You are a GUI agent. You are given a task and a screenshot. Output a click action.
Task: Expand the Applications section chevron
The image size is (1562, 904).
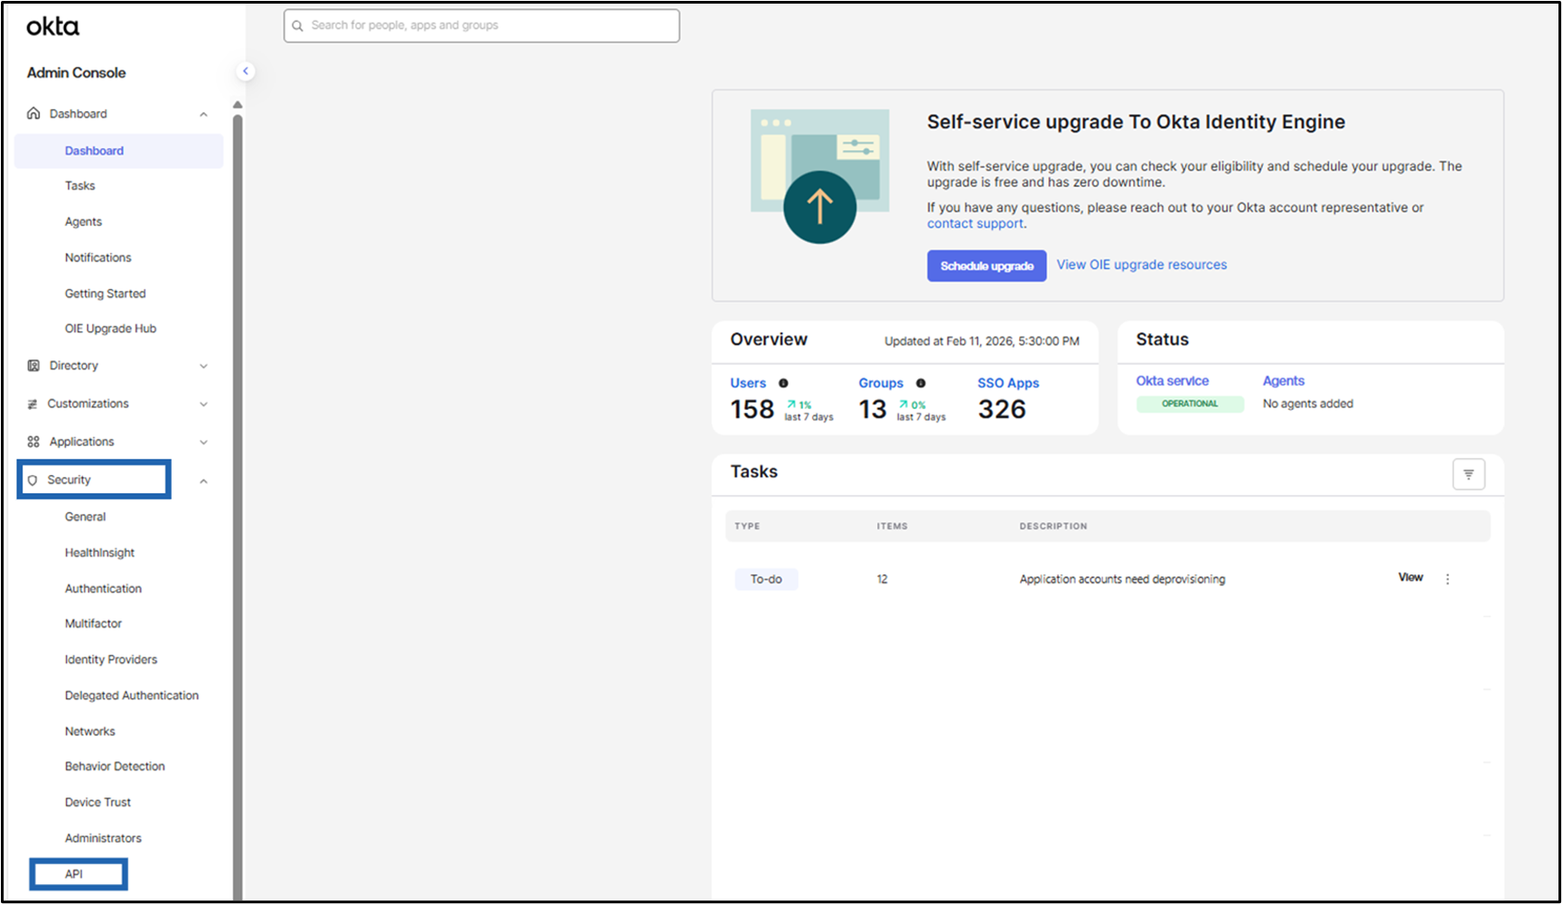pos(203,443)
